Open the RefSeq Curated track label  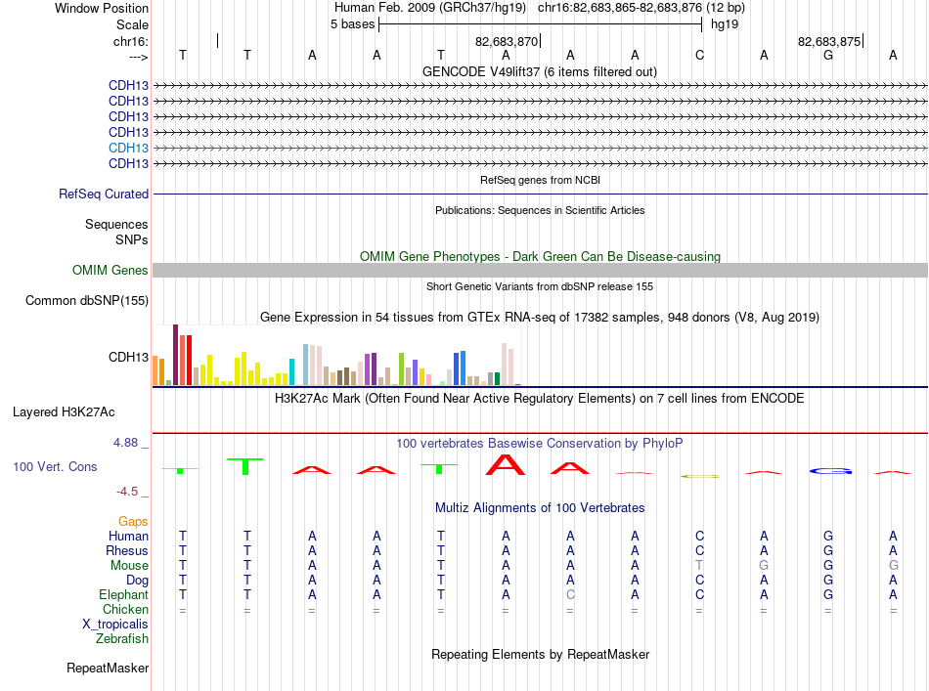[103, 194]
